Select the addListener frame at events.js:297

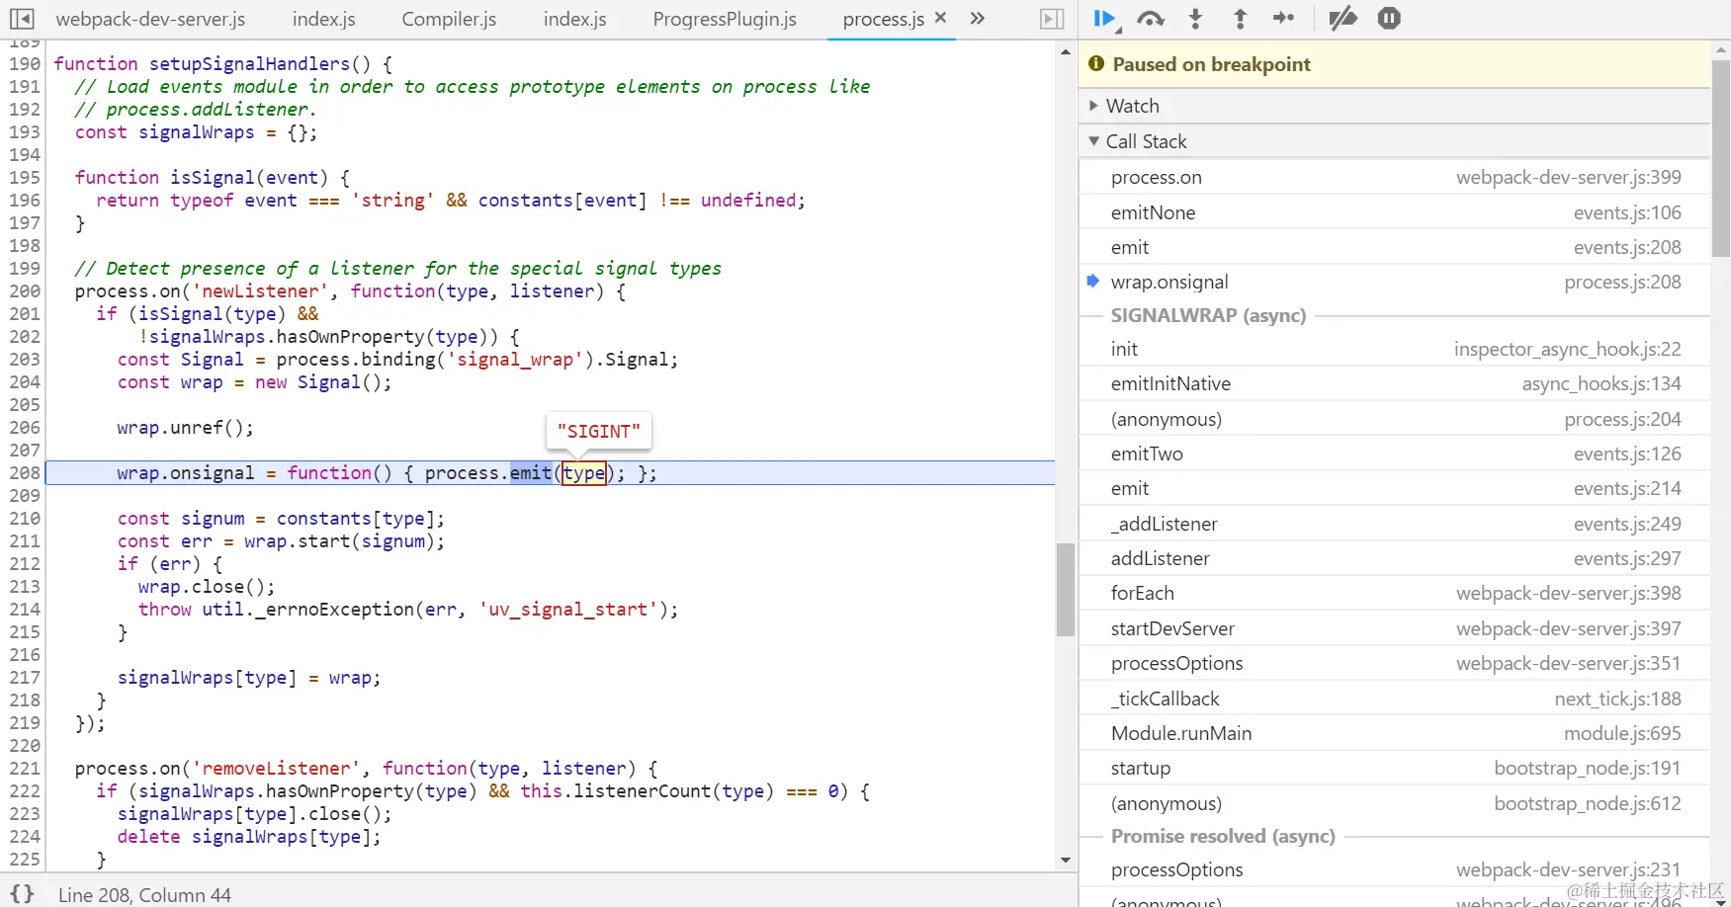click(1394, 558)
